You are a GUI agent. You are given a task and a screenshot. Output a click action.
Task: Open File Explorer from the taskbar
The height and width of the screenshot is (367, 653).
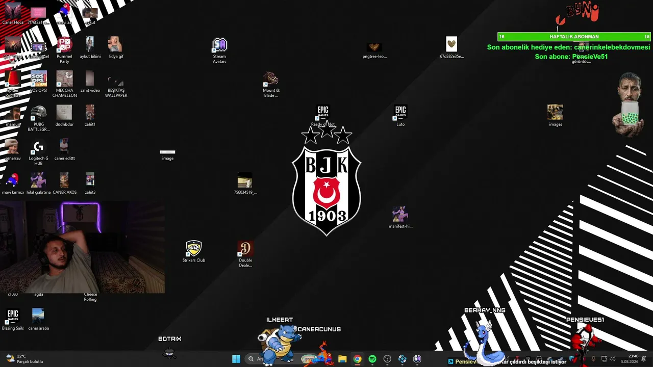coord(342,359)
